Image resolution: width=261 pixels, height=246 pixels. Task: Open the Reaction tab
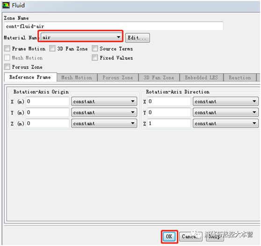tap(240, 78)
